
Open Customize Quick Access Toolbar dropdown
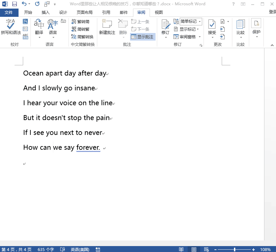coord(55,4)
